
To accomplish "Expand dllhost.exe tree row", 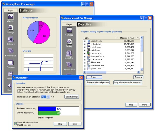I will point(85,63).
